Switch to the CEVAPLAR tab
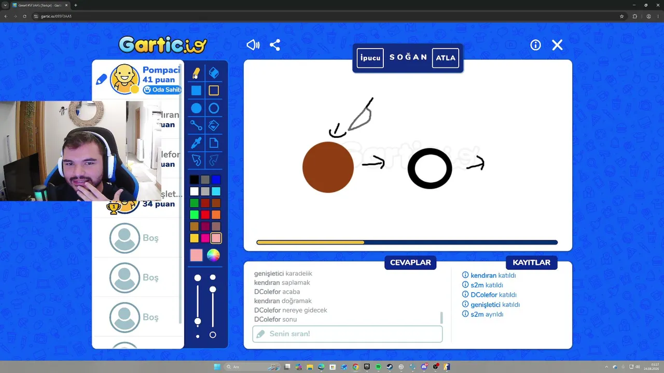Screen dimensions: 664x373 click(410, 263)
